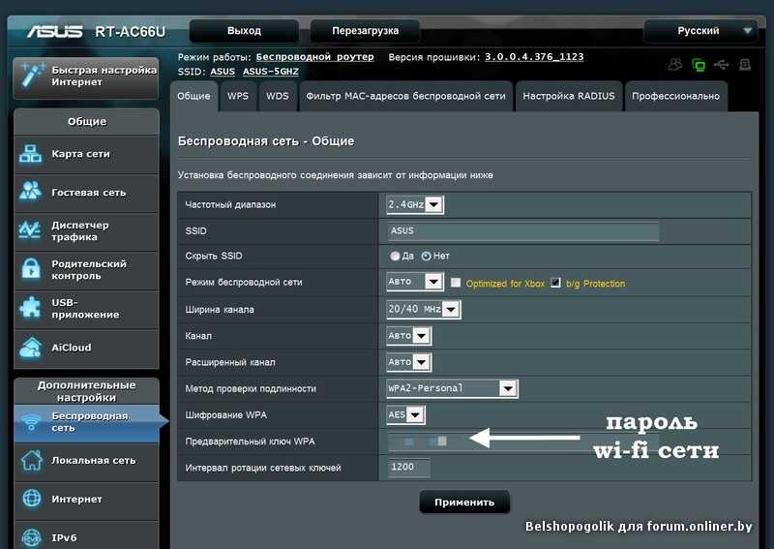Open Quick Internet Setup wizard icon

31,77
